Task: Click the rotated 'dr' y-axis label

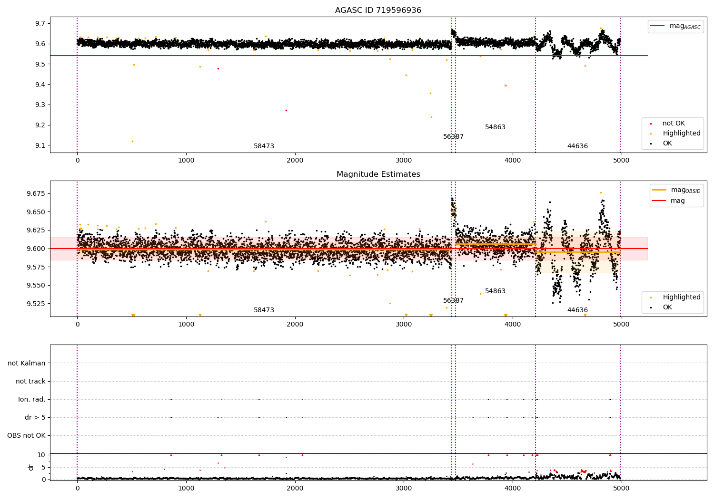Action: coord(31,467)
